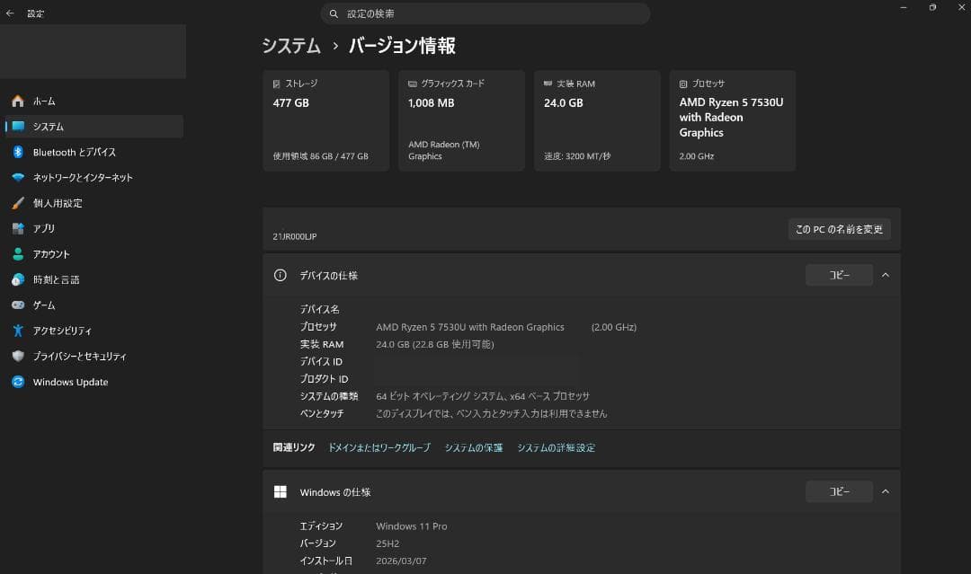Click the search magnifier icon

tap(334, 13)
